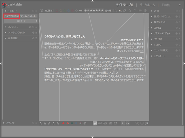
Task: Open presets menu of メタデータエディタ module
Action: coord(179,33)
